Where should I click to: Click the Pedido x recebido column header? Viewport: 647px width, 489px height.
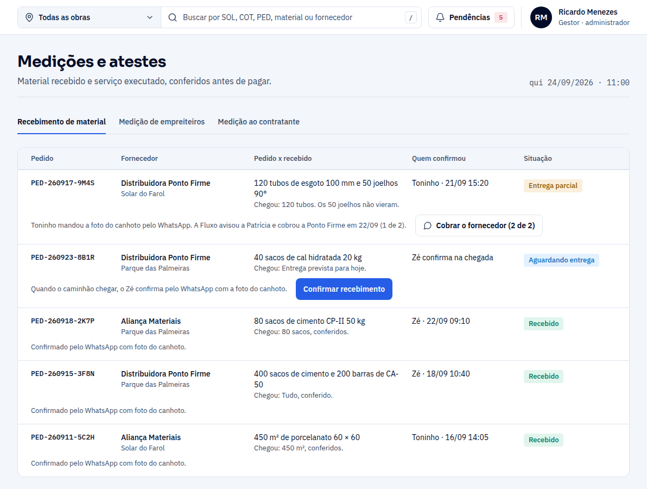[283, 159]
